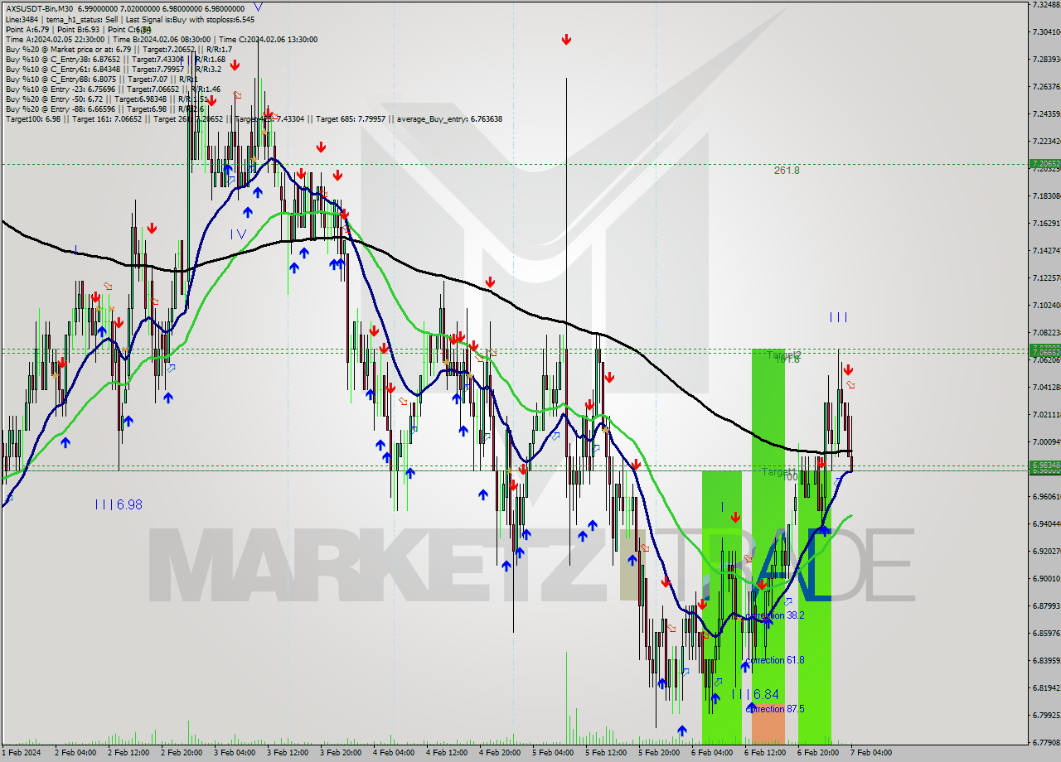The height and width of the screenshot is (762, 1061).
Task: Click the 'correction 38.2' label
Action: point(775,615)
